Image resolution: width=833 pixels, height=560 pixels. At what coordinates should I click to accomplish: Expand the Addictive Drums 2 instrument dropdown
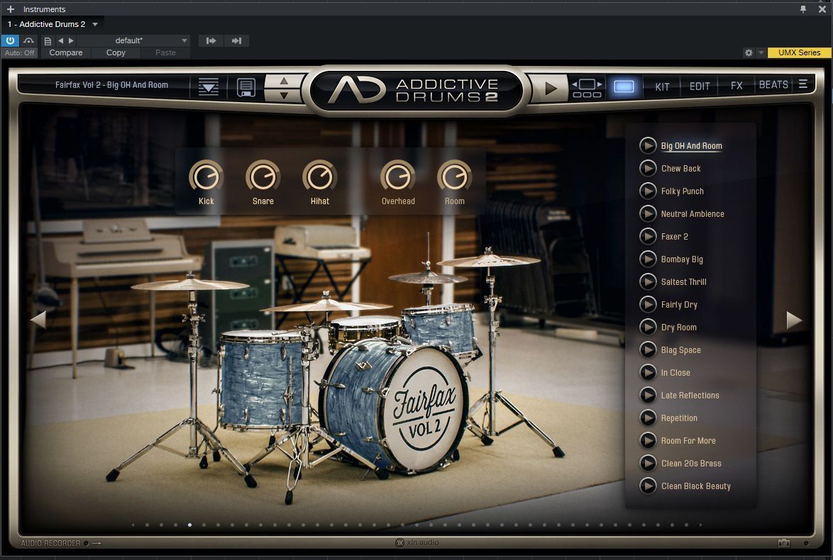[95, 24]
